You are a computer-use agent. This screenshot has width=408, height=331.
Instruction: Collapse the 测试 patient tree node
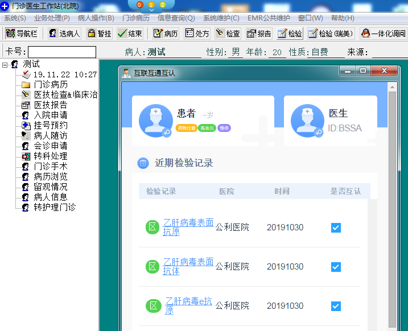(5, 65)
